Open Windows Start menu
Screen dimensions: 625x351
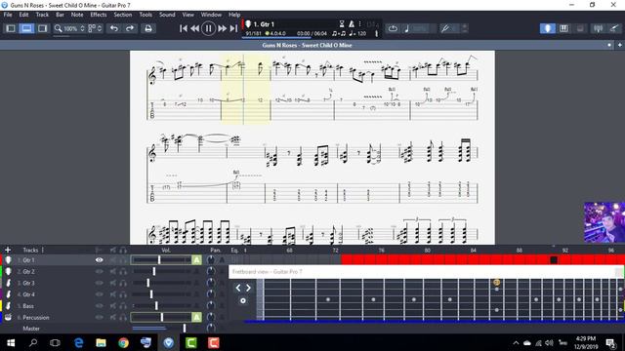(x=11, y=342)
